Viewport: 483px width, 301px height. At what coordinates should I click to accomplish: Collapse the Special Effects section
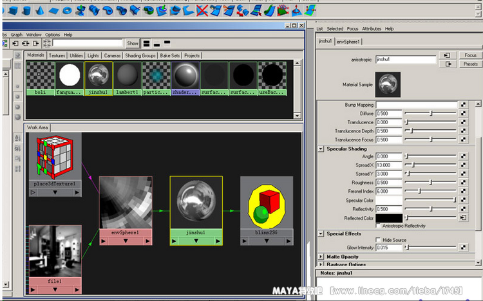[321, 233]
